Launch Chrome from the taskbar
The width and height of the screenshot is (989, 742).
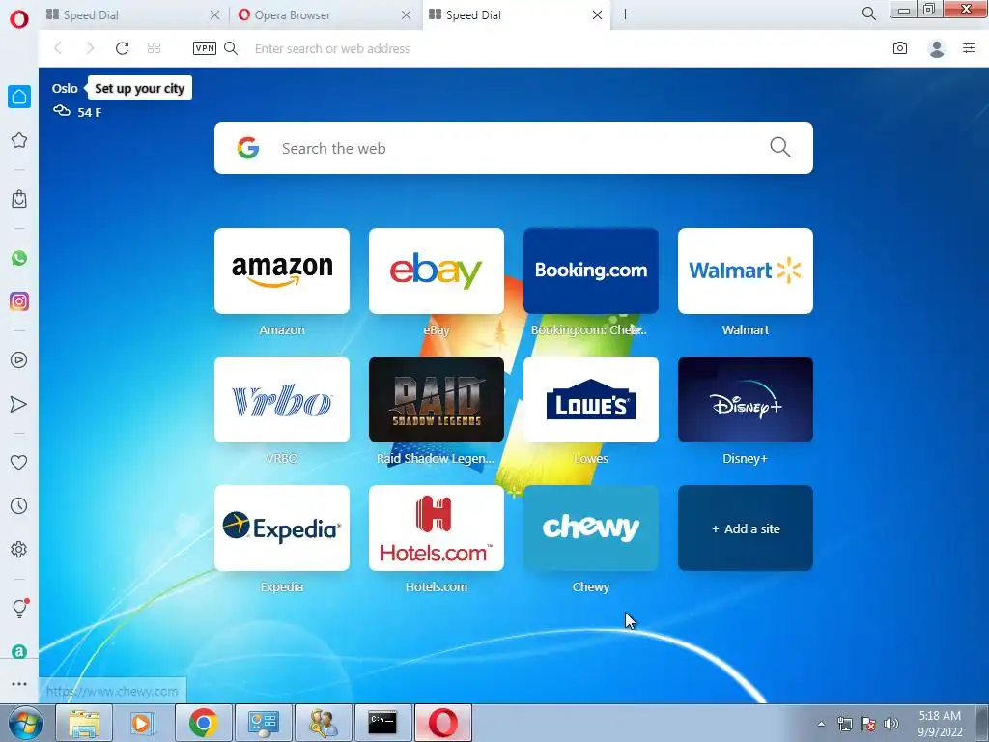pos(203,723)
